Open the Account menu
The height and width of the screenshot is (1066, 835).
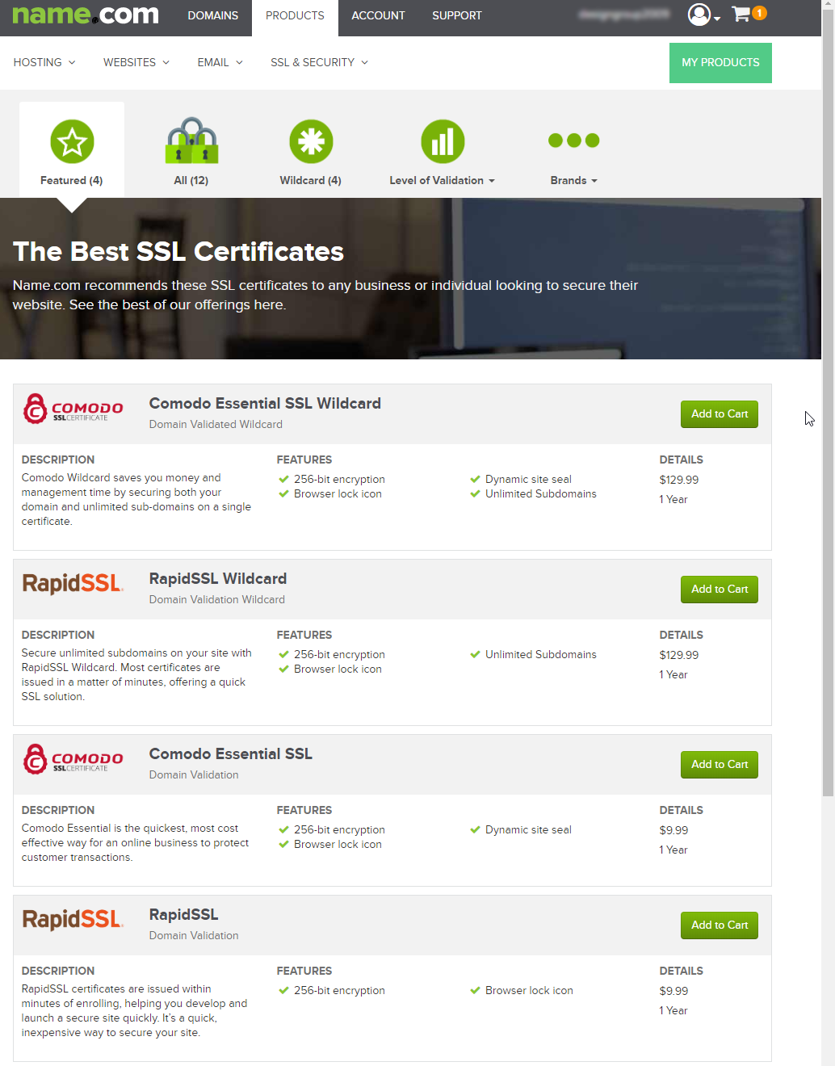(x=378, y=15)
